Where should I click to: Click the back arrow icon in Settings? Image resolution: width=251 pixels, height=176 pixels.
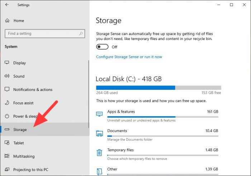pos(7,5)
